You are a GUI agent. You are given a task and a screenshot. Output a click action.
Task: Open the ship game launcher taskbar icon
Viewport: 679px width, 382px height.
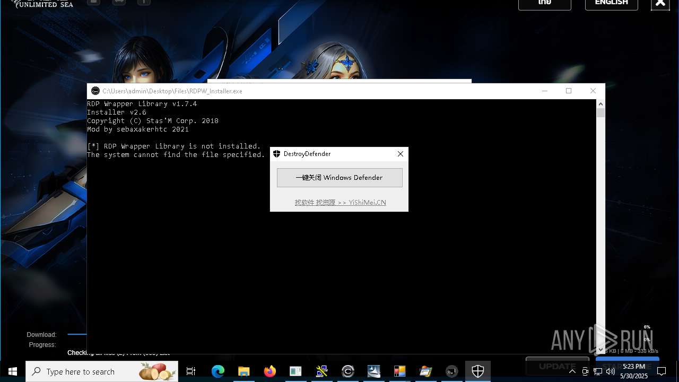tap(373, 371)
